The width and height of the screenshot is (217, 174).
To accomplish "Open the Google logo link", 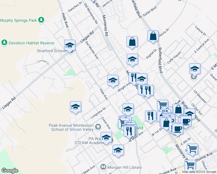I will click(x=10, y=171).
